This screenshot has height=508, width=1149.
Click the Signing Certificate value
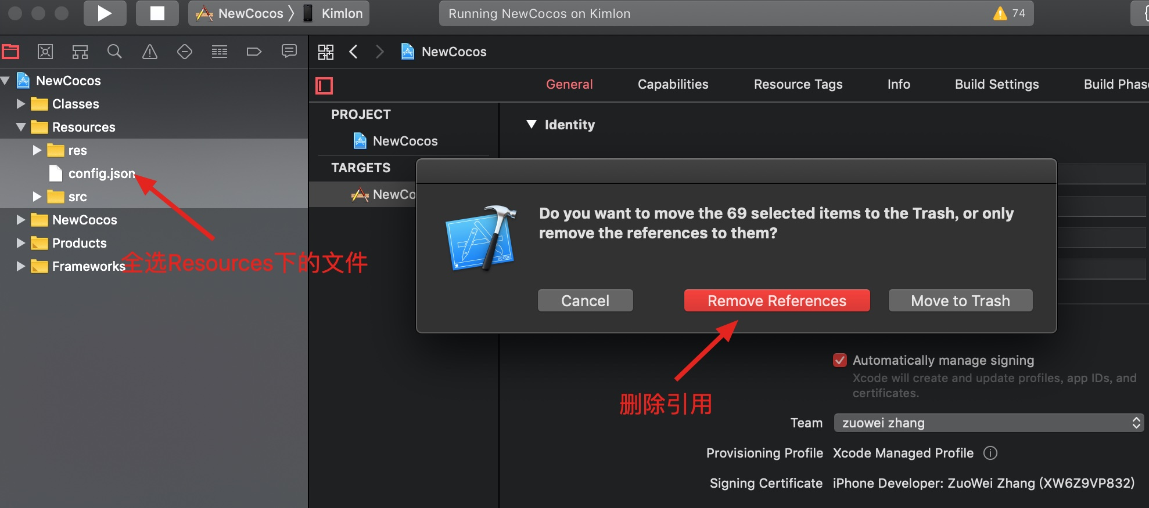point(983,483)
